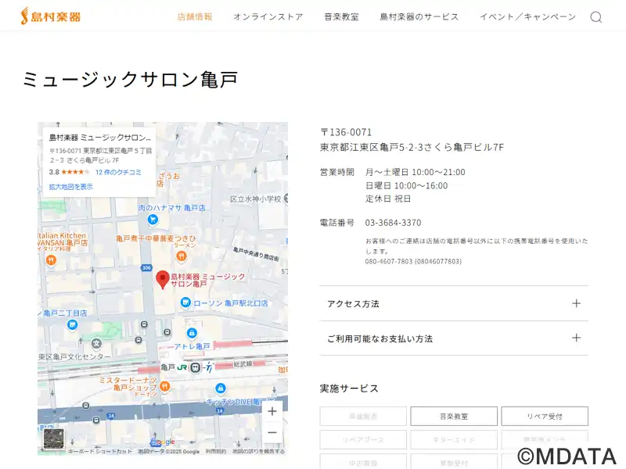Open 拡大地図を表示 link on the map
626x469 pixels.
[70, 187]
